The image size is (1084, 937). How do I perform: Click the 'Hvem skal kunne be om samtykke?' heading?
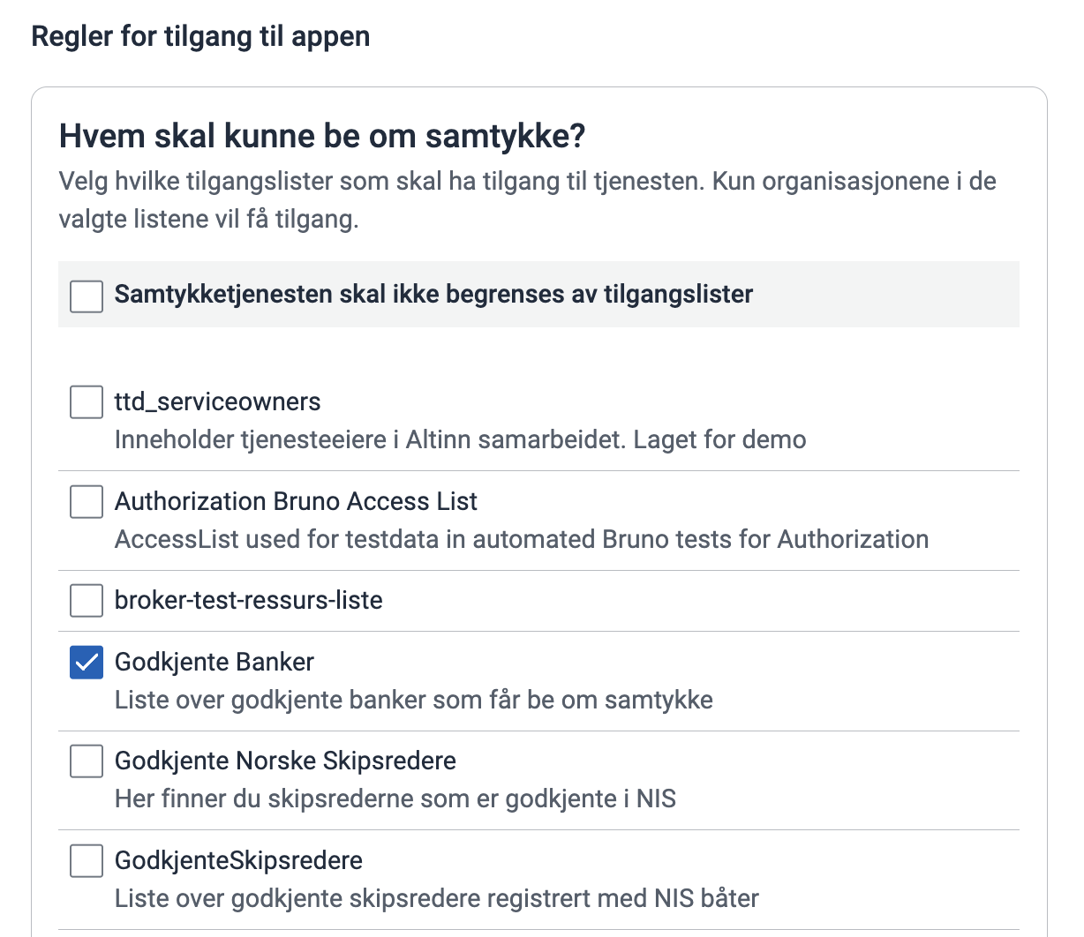pos(322,137)
